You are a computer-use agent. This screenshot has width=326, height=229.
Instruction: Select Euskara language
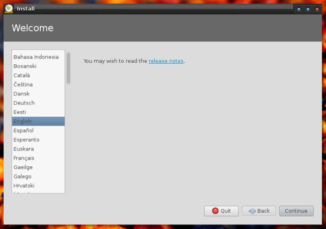[38, 149]
